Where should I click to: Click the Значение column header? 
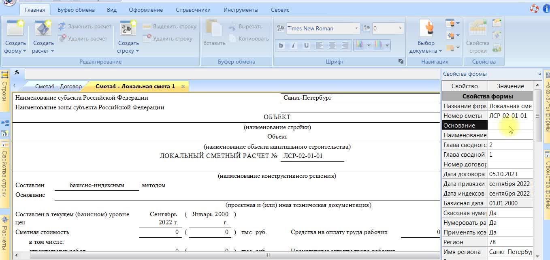click(510, 86)
